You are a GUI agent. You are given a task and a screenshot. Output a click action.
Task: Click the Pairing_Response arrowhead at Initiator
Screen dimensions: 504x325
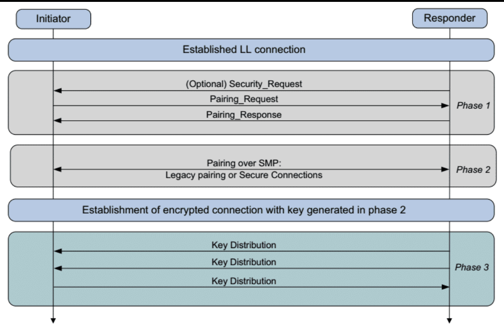[x=57, y=121]
